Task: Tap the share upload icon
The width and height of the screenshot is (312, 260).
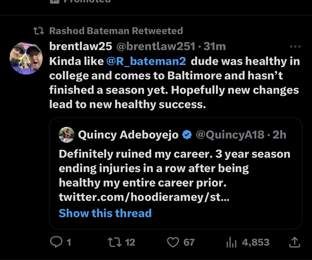Action: [294, 242]
